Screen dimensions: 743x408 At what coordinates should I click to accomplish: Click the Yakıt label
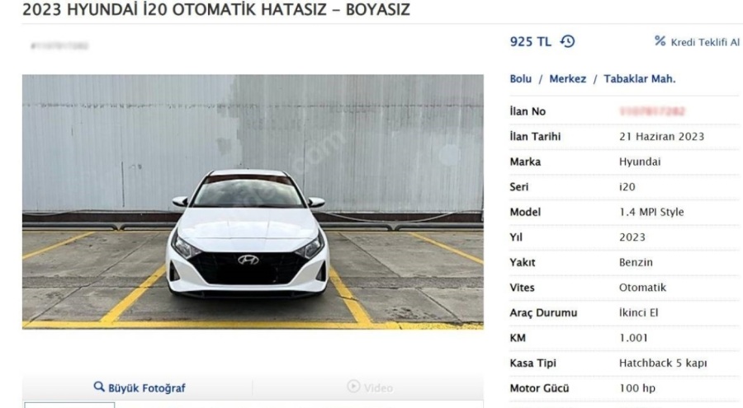click(523, 262)
